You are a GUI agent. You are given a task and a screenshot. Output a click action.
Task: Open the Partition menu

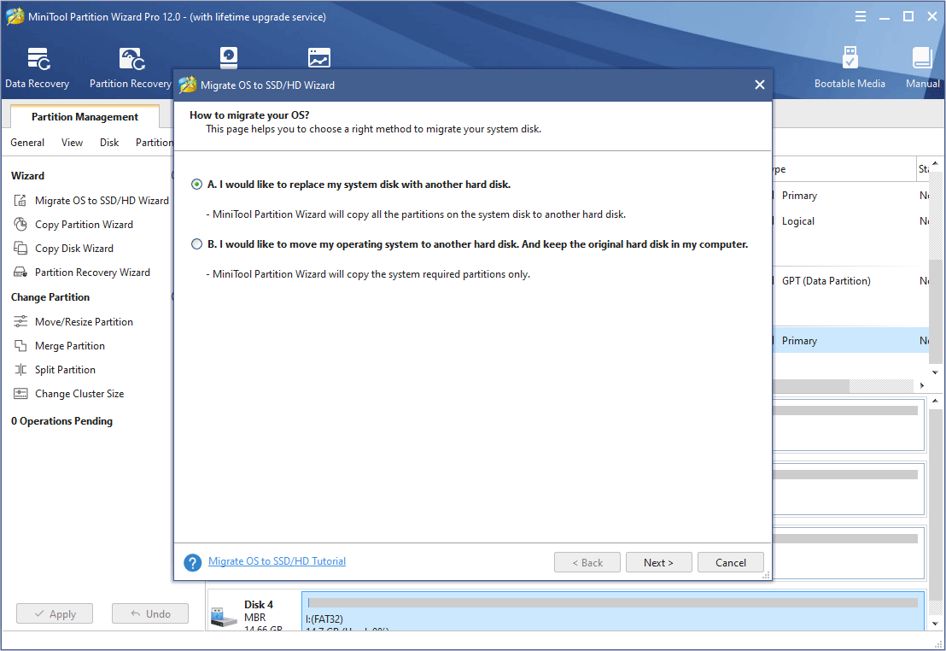point(155,143)
